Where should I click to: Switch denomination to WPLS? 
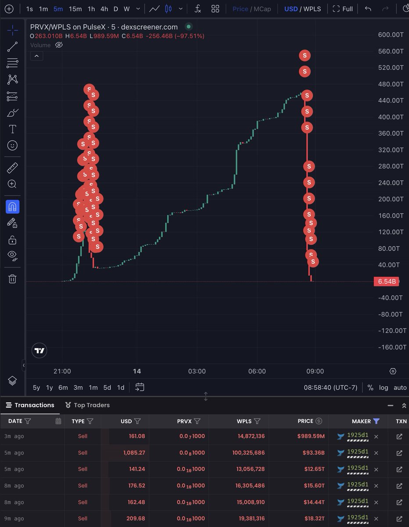[x=312, y=9]
